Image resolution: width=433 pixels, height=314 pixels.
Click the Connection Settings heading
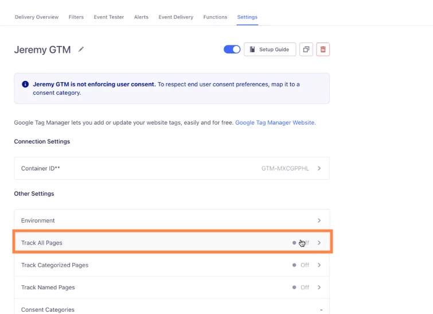(x=42, y=142)
